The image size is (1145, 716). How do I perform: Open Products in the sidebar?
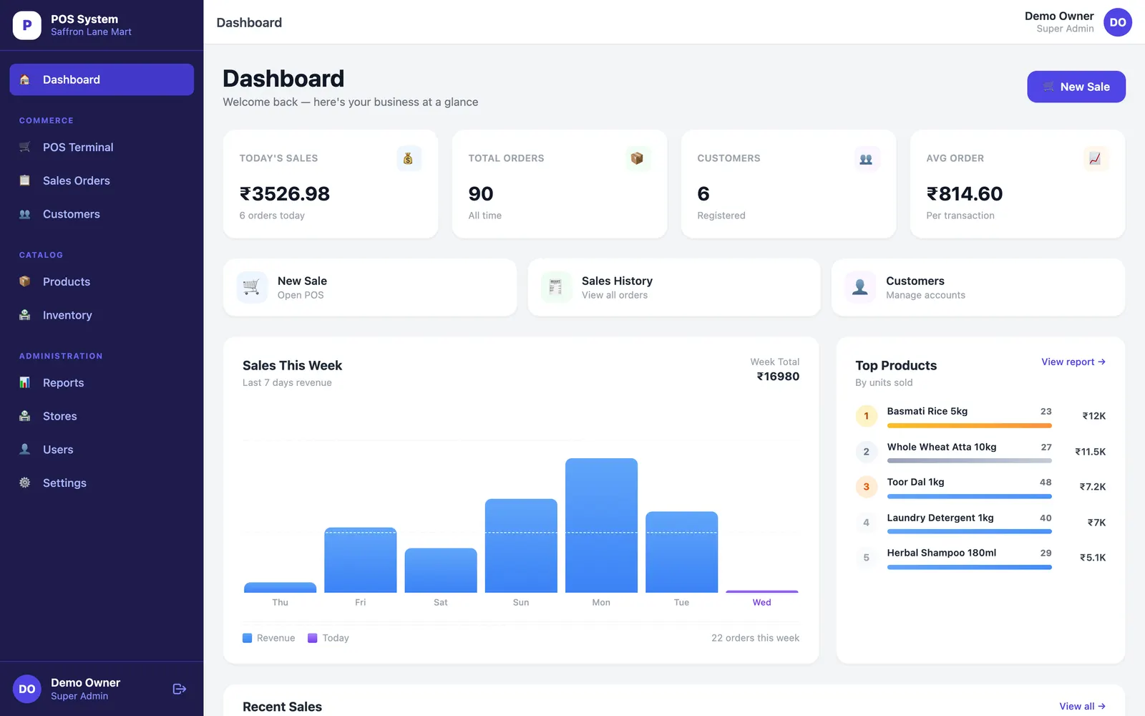[102, 281]
